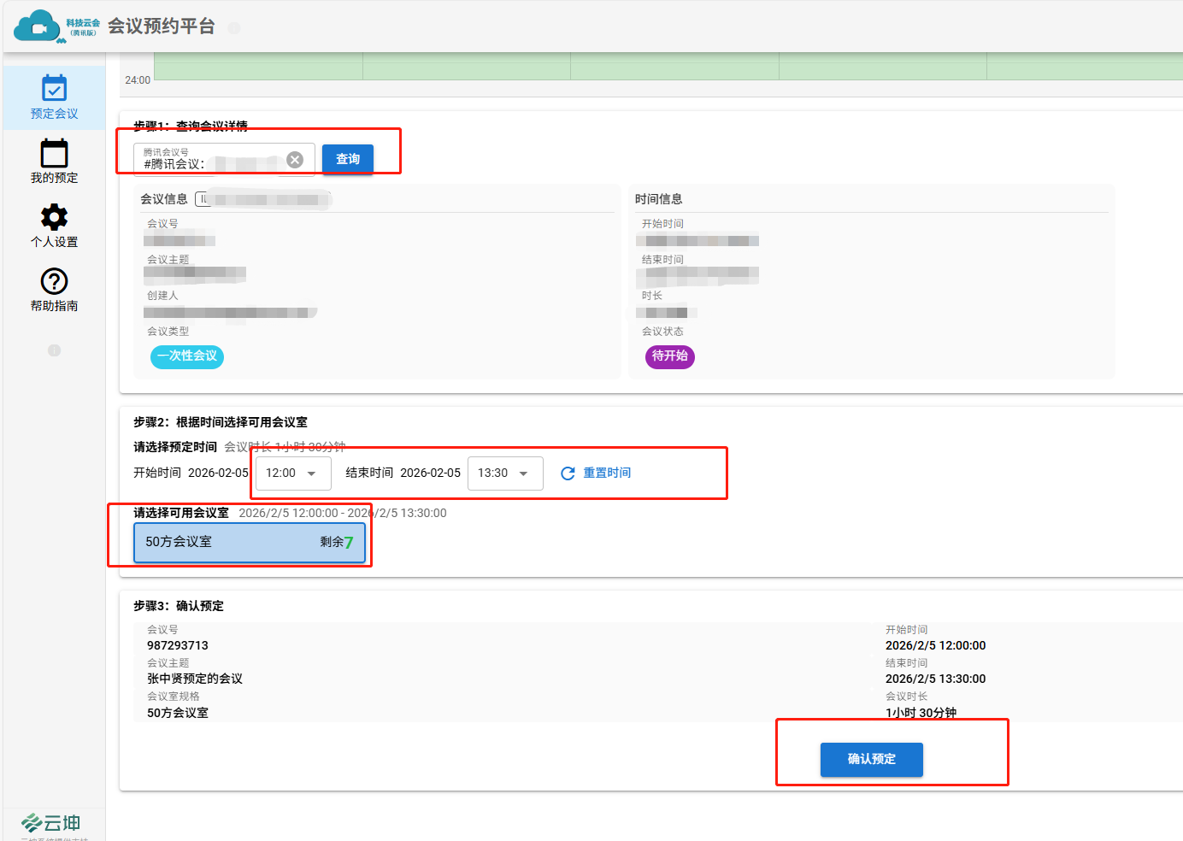The height and width of the screenshot is (841, 1183).
Task: Click the cloud camera logo in header
Action: 39,26
